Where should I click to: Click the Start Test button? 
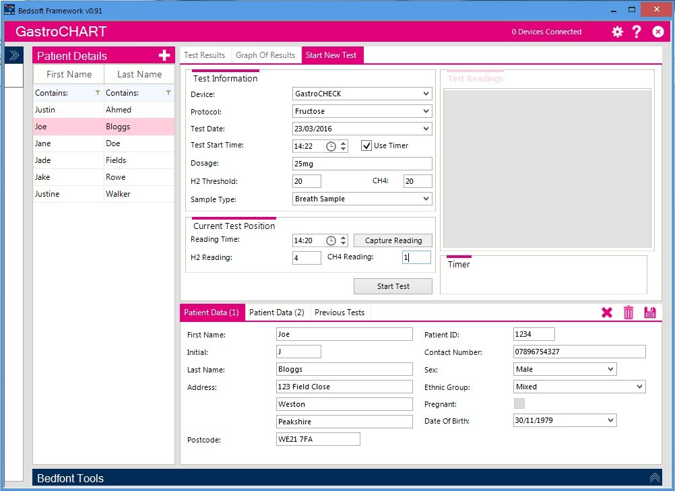(x=393, y=286)
